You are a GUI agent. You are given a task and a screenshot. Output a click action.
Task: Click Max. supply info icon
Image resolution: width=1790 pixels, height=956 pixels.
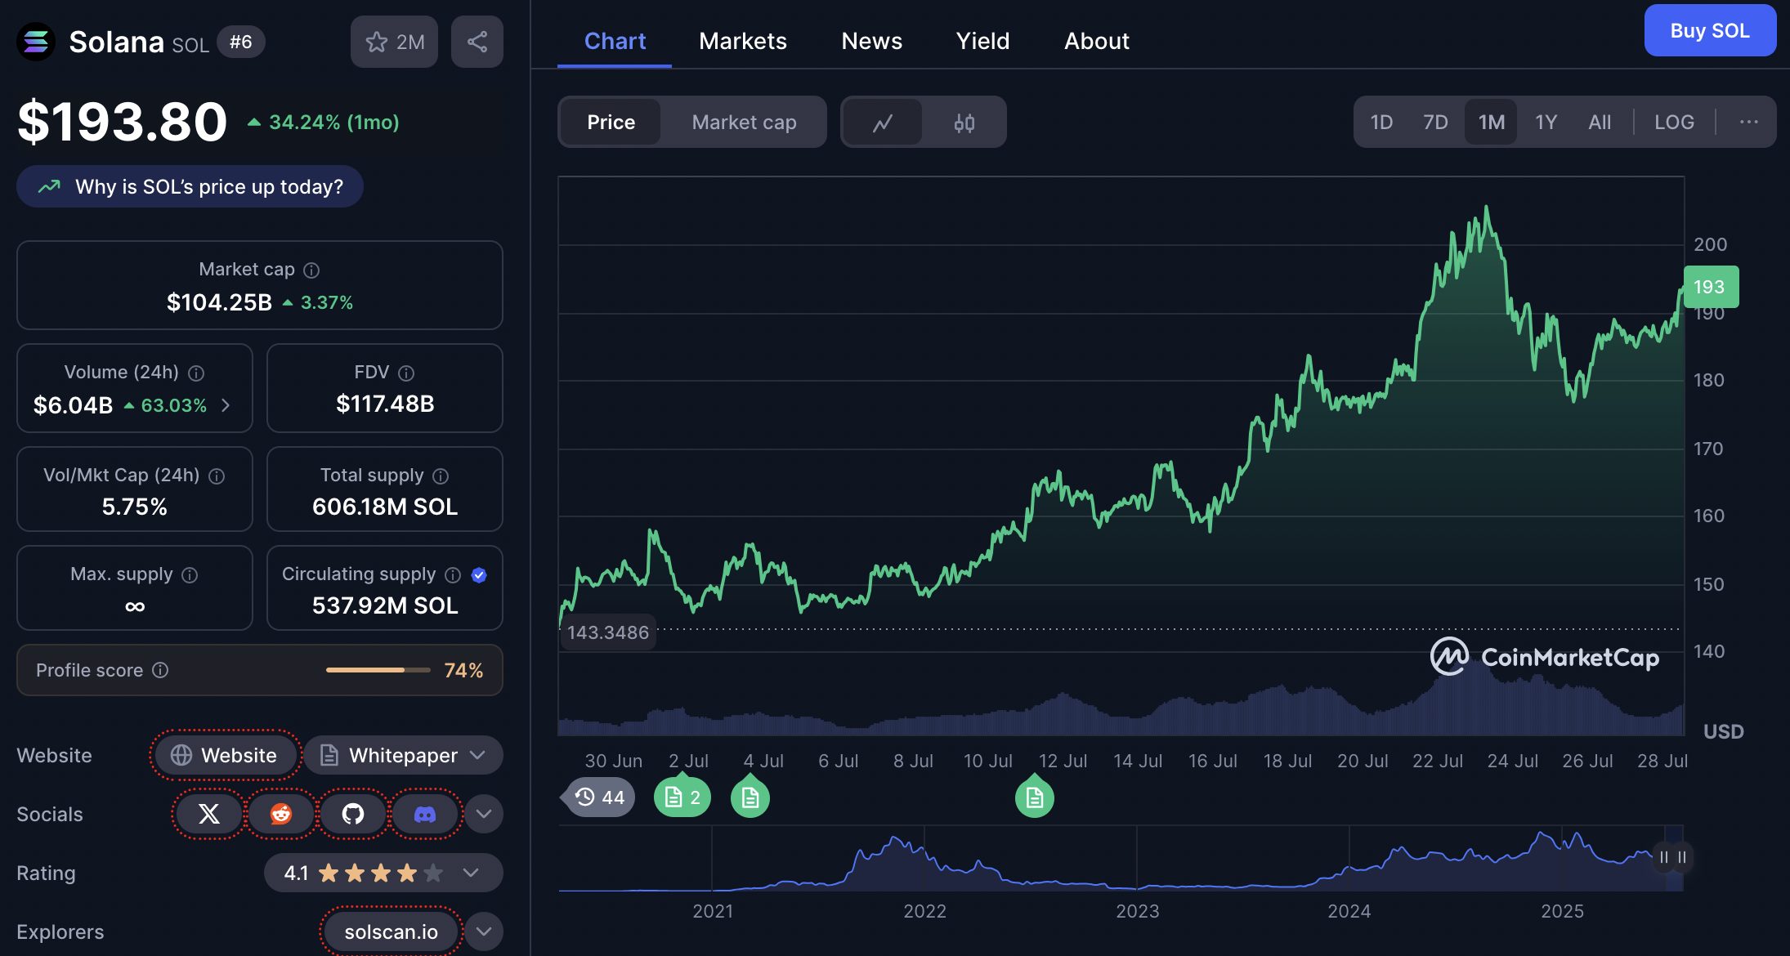pos(190,574)
